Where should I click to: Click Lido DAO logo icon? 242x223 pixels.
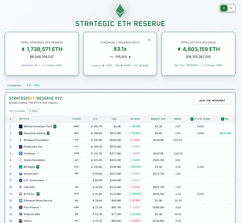tap(21, 187)
